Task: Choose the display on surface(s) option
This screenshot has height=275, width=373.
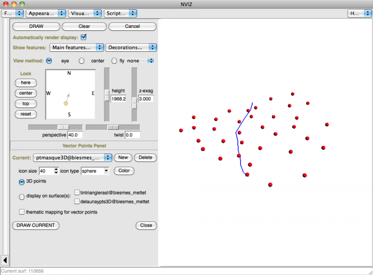Action: (22, 197)
